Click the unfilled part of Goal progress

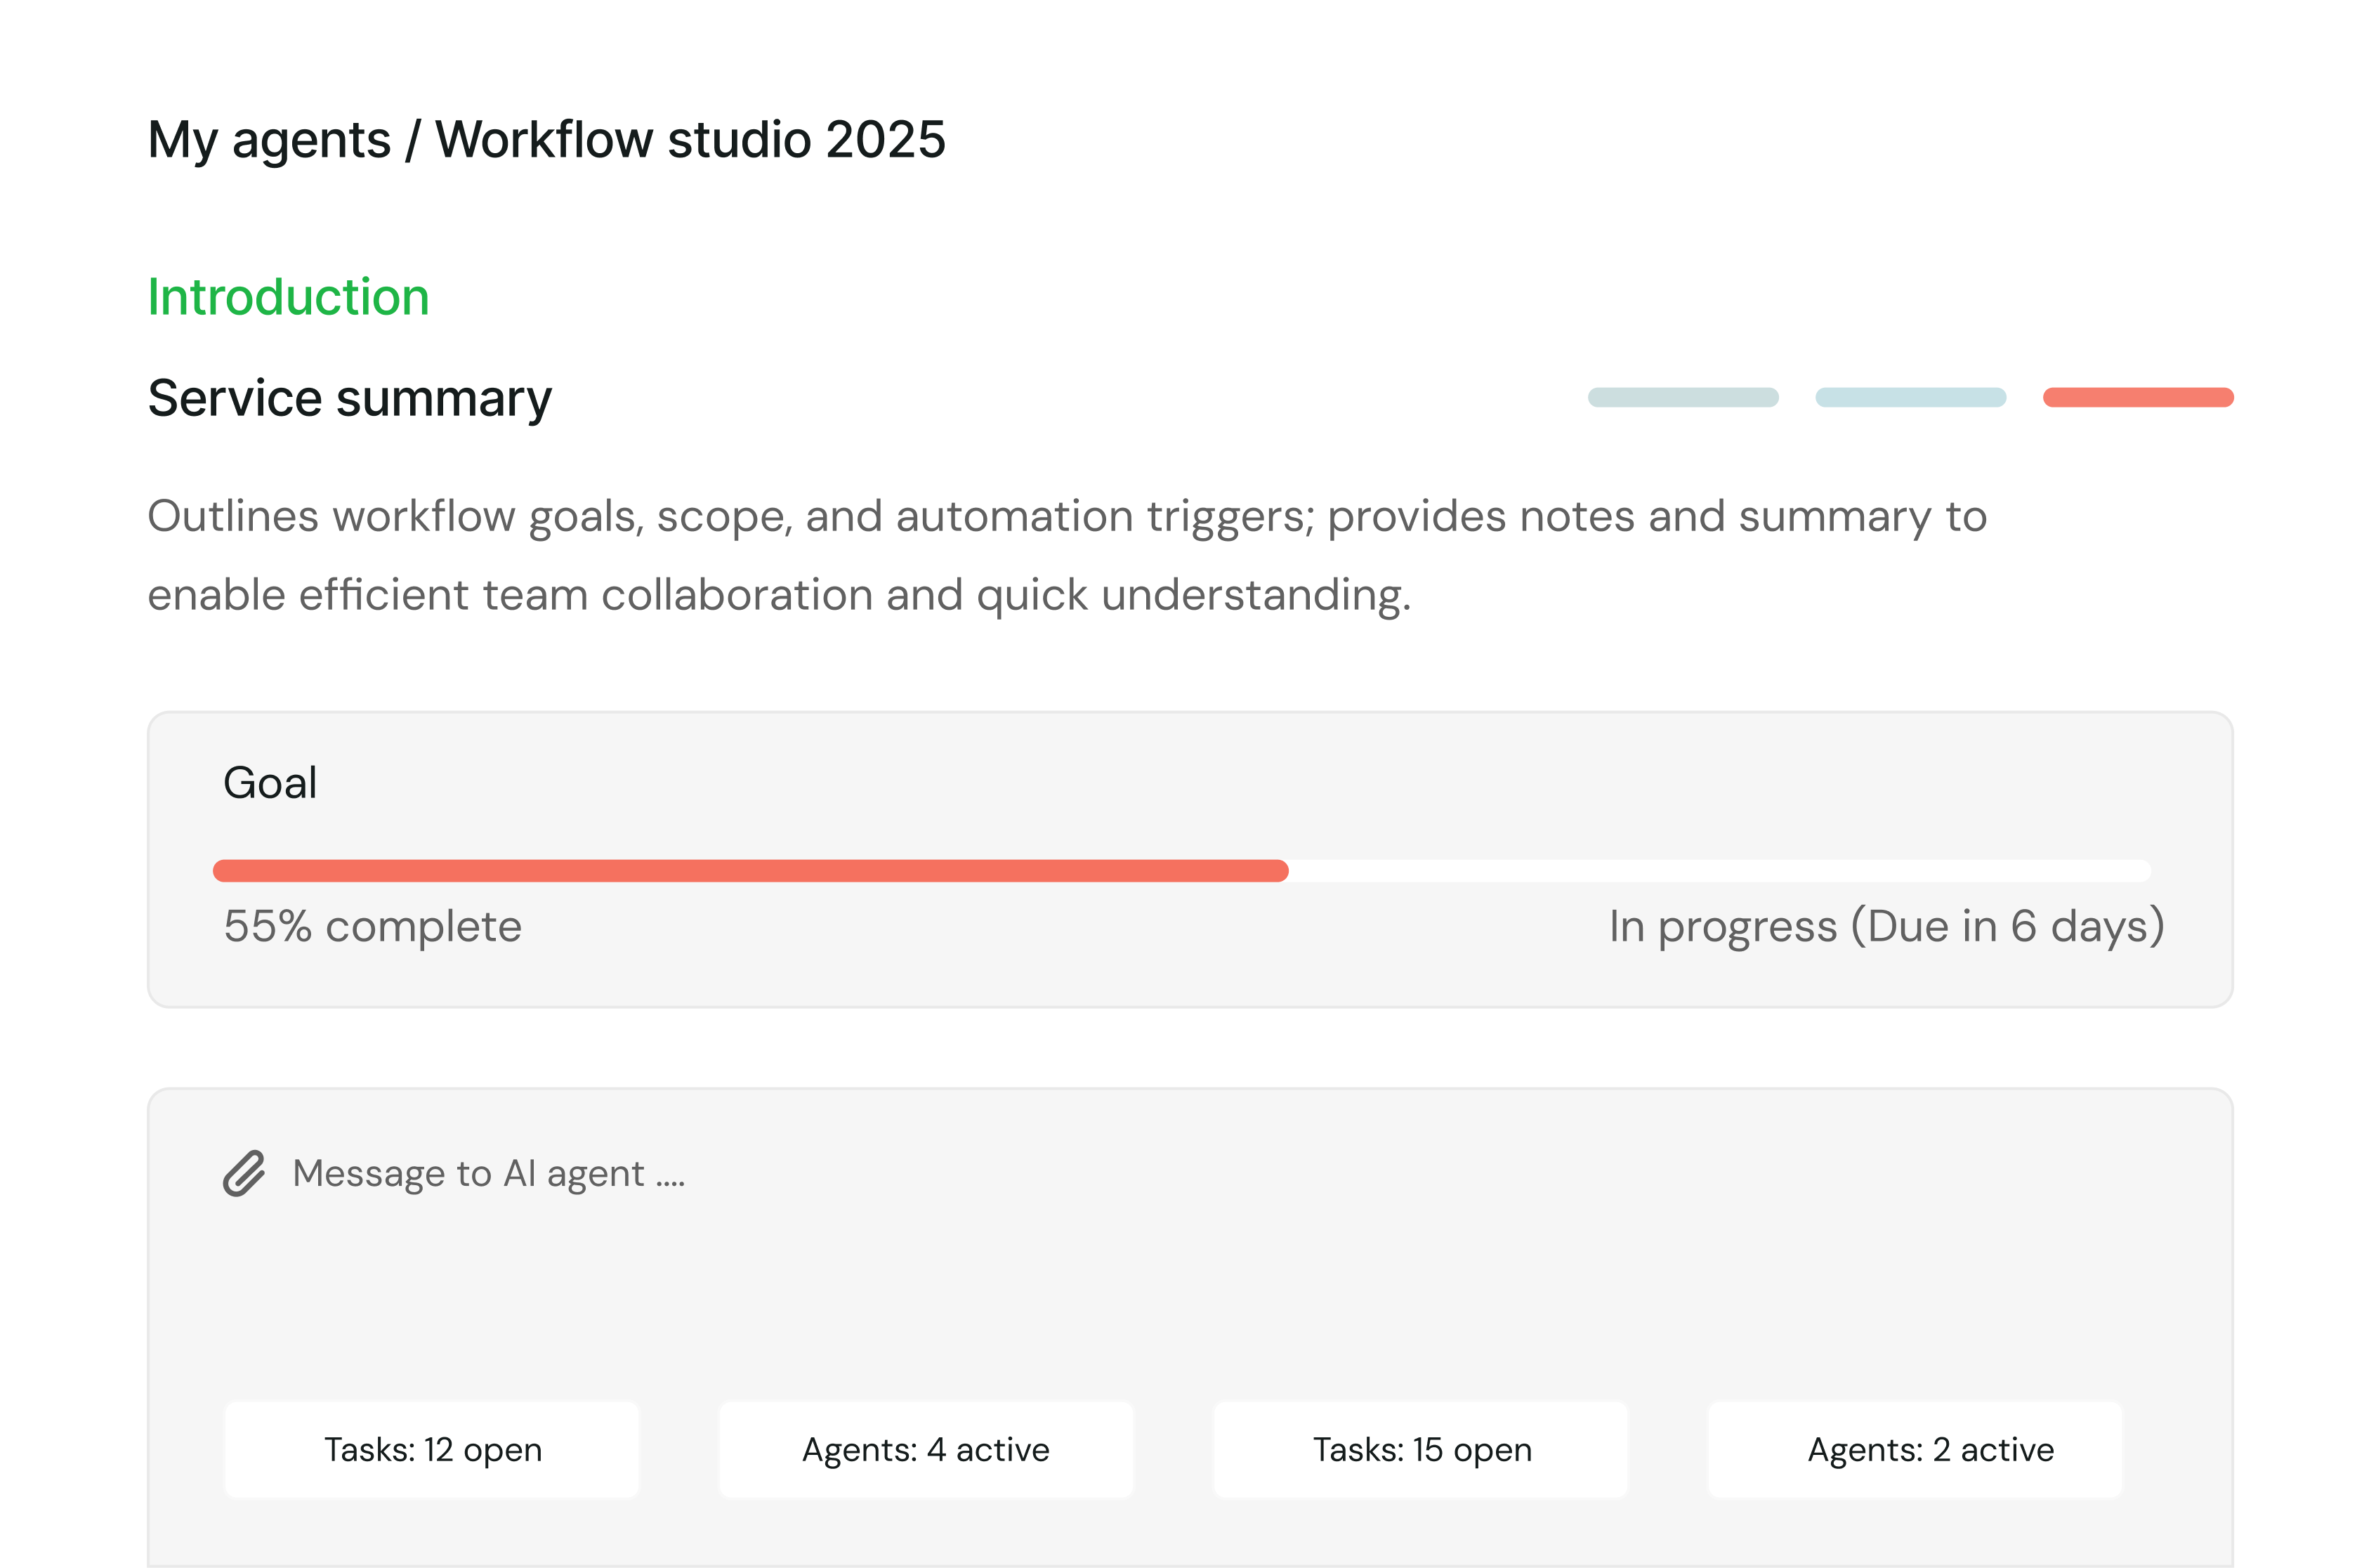[1719, 870]
